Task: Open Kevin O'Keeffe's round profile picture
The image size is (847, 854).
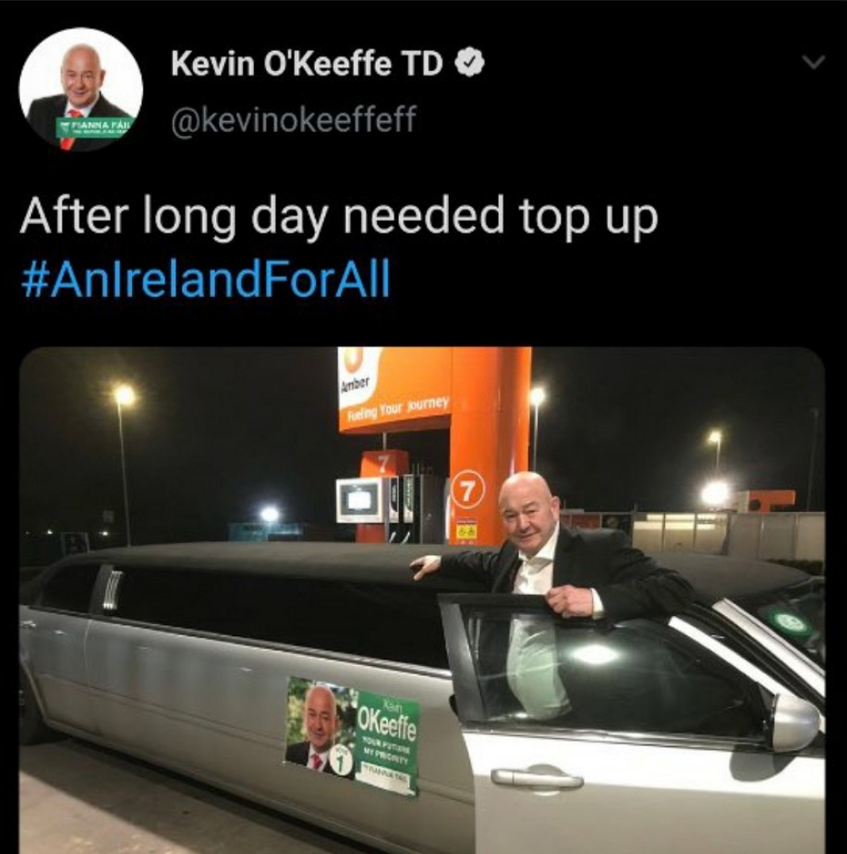Action: tap(81, 89)
